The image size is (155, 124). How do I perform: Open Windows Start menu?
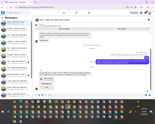point(2,112)
